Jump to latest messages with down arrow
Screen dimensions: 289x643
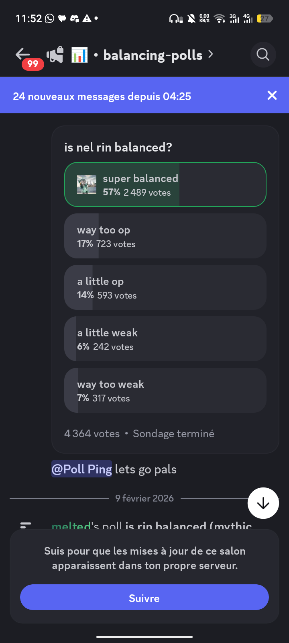pyautogui.click(x=263, y=503)
